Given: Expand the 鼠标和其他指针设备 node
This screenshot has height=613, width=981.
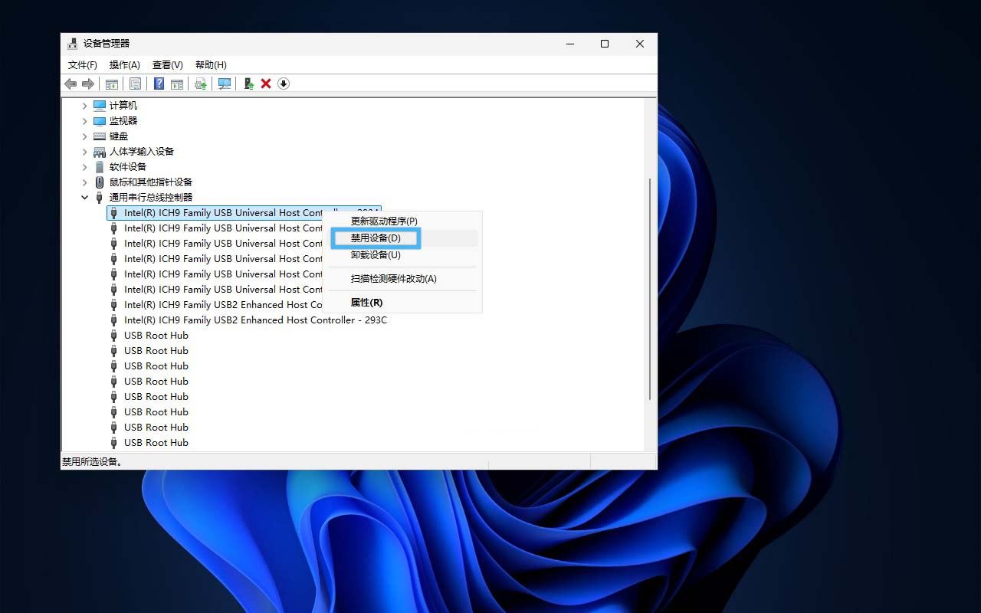Looking at the screenshot, I should [x=84, y=182].
